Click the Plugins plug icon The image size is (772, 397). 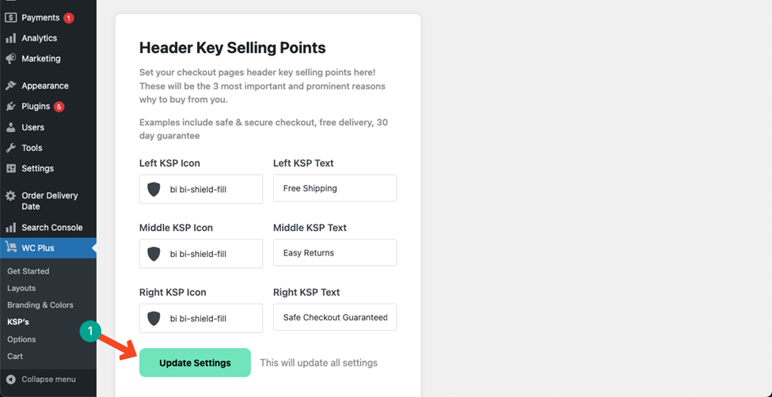pyautogui.click(x=11, y=106)
